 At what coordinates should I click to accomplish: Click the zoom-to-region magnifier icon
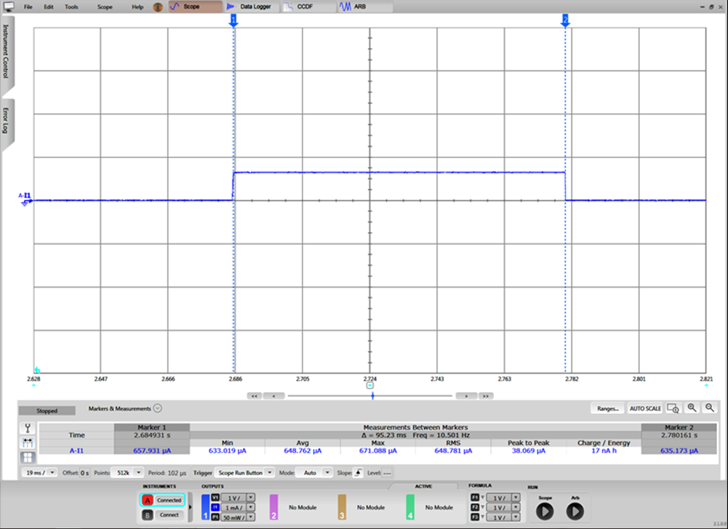(673, 408)
